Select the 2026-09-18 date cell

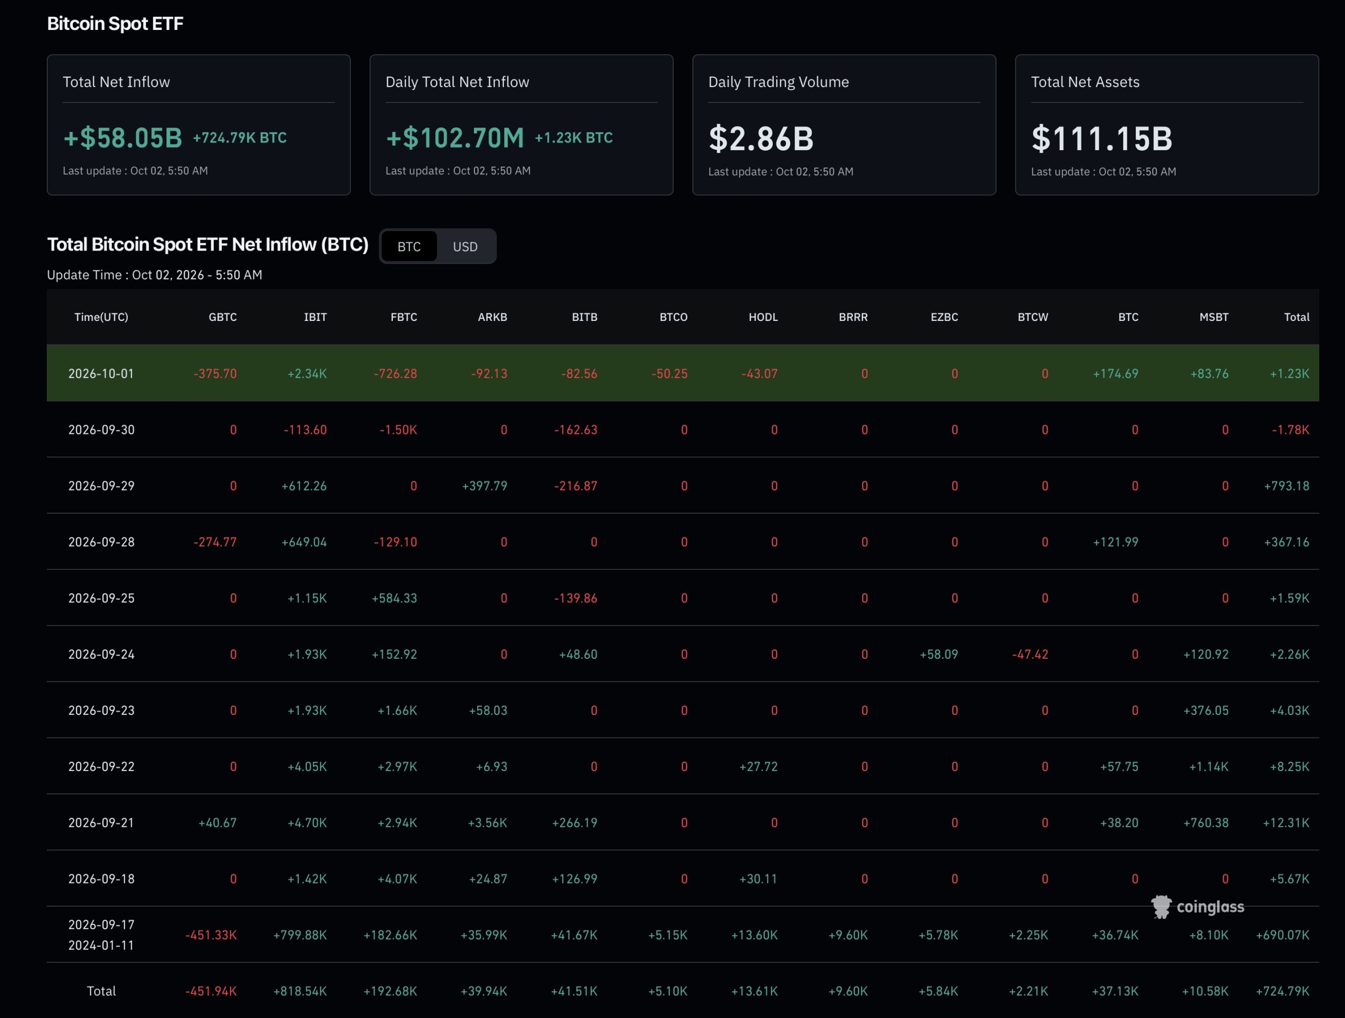(x=101, y=878)
